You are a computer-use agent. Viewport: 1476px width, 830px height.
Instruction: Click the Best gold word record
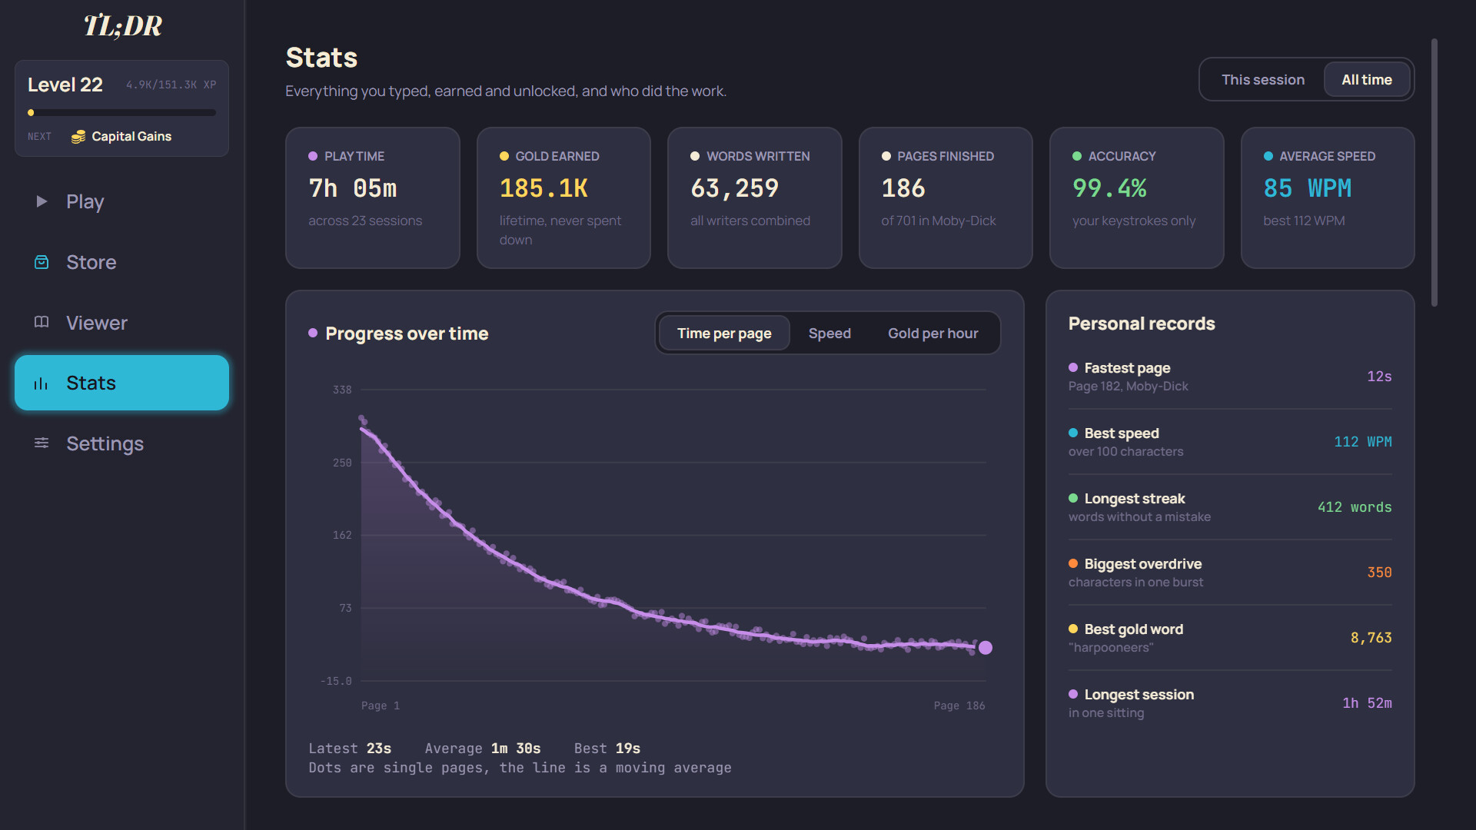1229,638
